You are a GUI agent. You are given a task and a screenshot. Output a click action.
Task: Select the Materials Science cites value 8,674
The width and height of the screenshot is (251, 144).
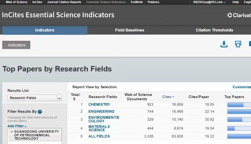[178, 128]
